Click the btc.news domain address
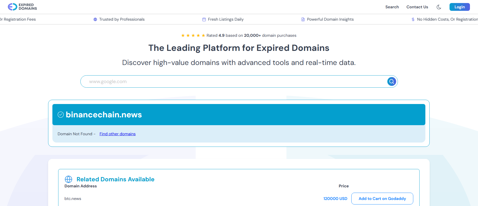 point(73,199)
